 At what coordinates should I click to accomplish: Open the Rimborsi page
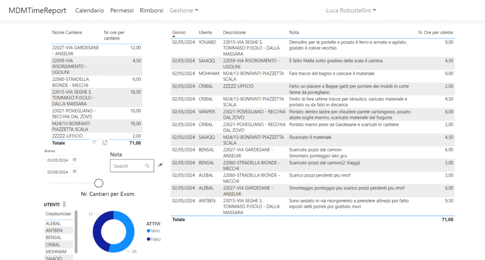(152, 10)
